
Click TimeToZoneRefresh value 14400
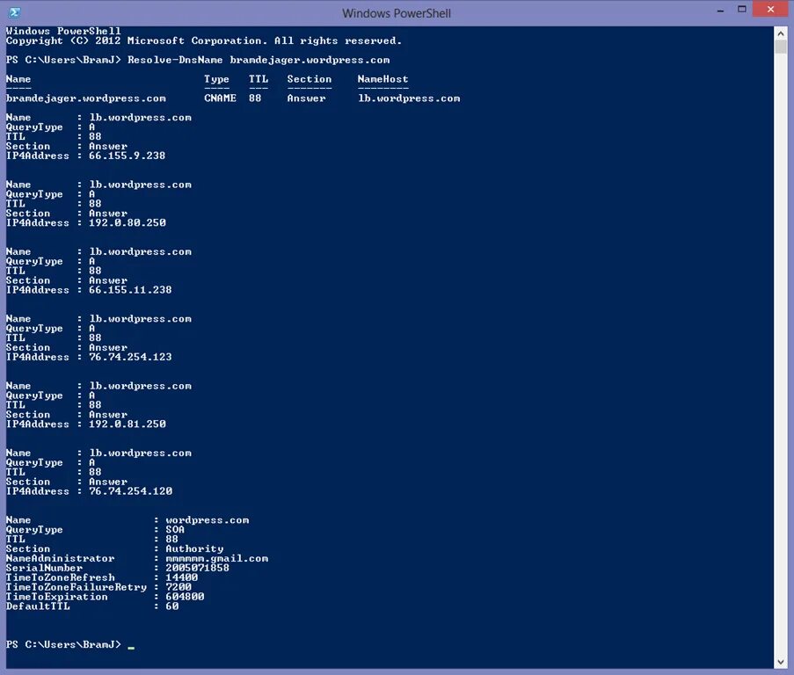tap(182, 577)
